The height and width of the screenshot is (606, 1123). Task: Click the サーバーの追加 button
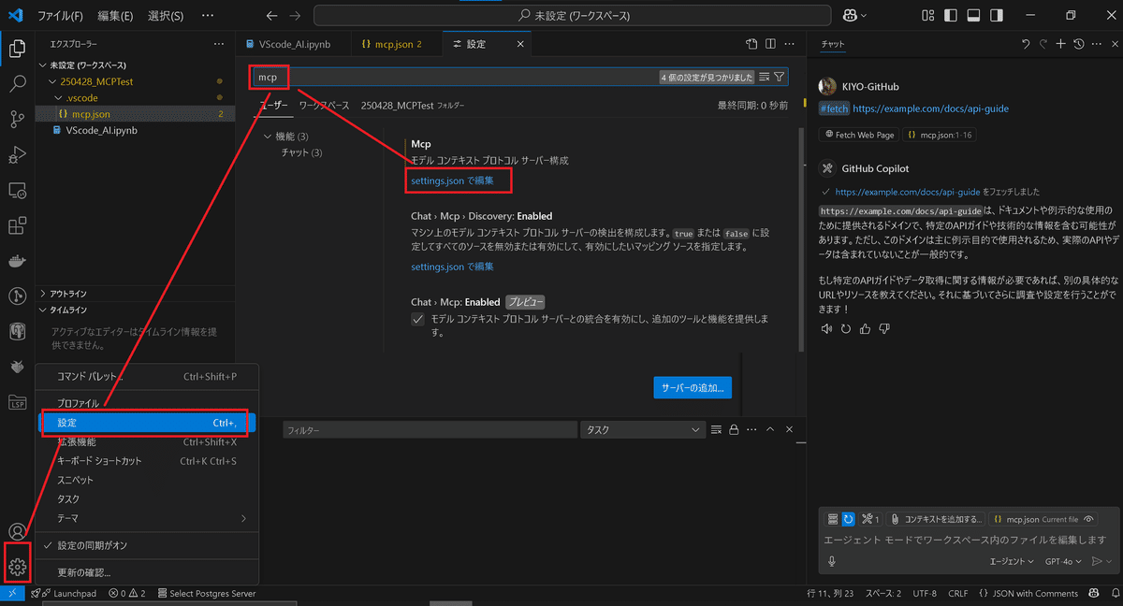tap(693, 386)
